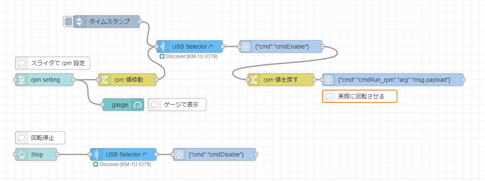
Task: Select the タイムスタンプ inject node
Action: click(x=106, y=22)
